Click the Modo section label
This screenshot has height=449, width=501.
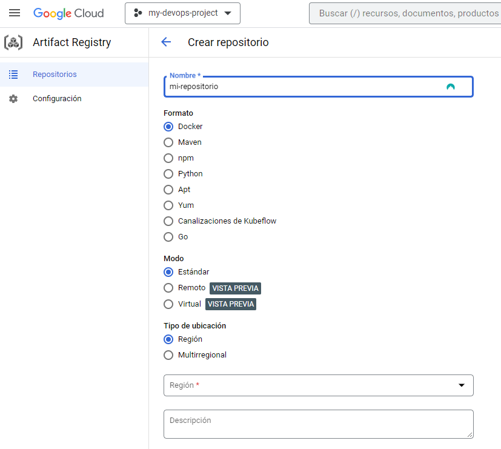pyautogui.click(x=174, y=259)
